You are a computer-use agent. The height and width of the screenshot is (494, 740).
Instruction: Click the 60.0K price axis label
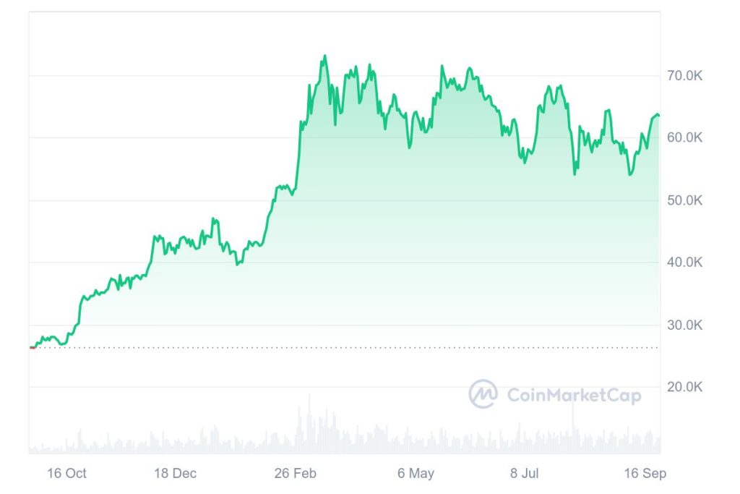685,137
